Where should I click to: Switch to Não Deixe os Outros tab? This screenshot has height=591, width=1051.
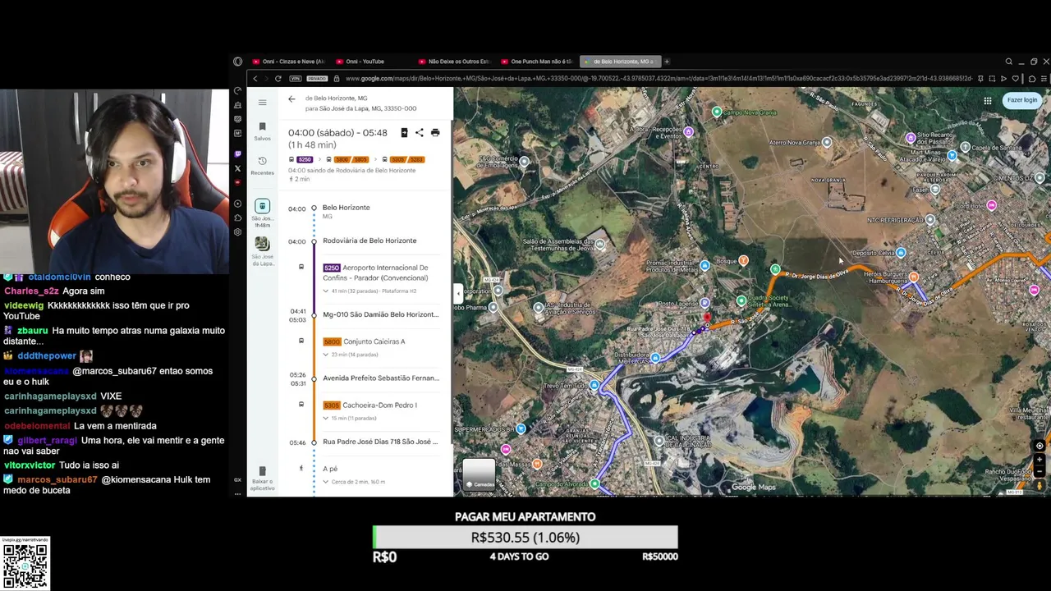click(x=454, y=62)
